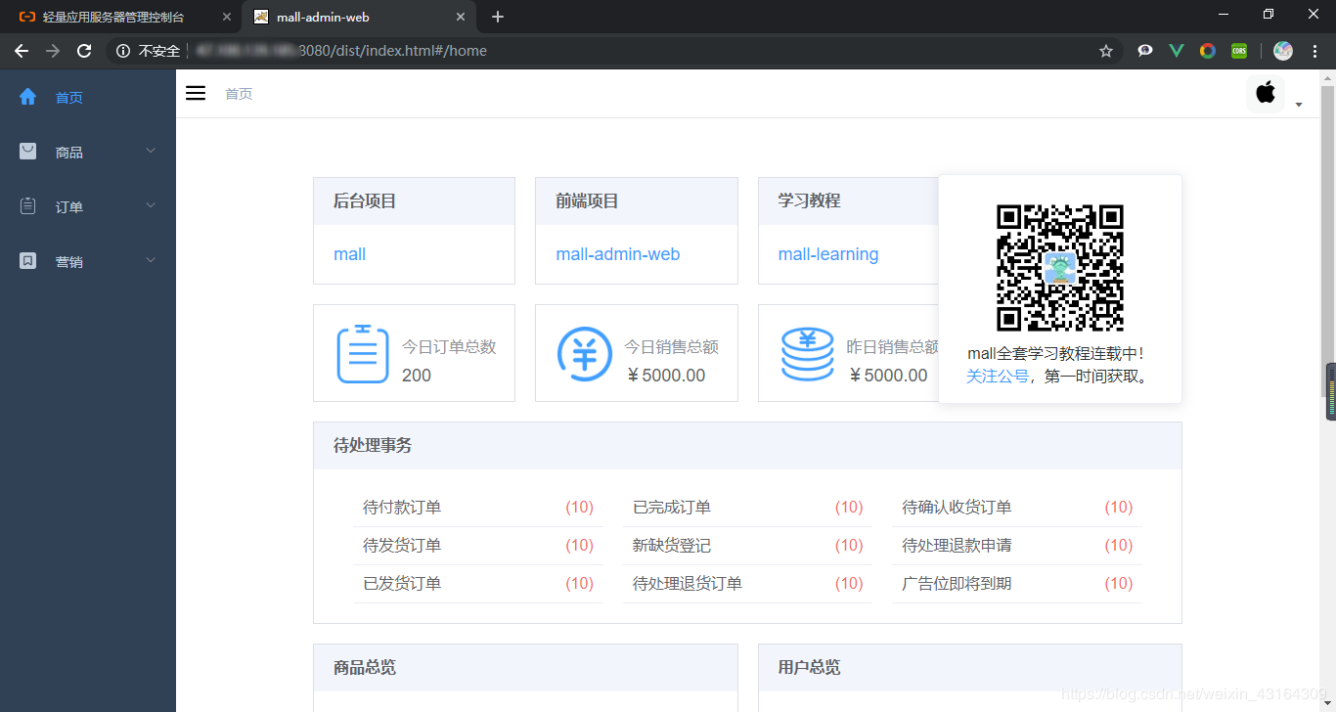Click the 待确认收货订单 row
1336x712 pixels.
coord(1017,508)
